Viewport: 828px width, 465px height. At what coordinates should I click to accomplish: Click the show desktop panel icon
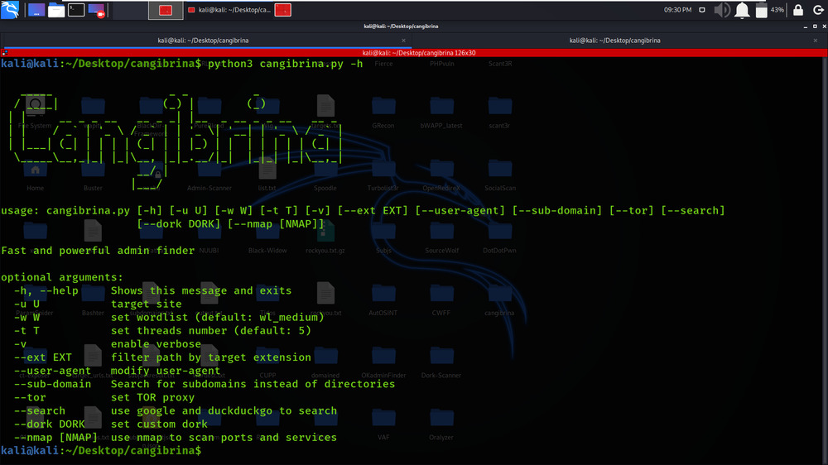(x=36, y=10)
